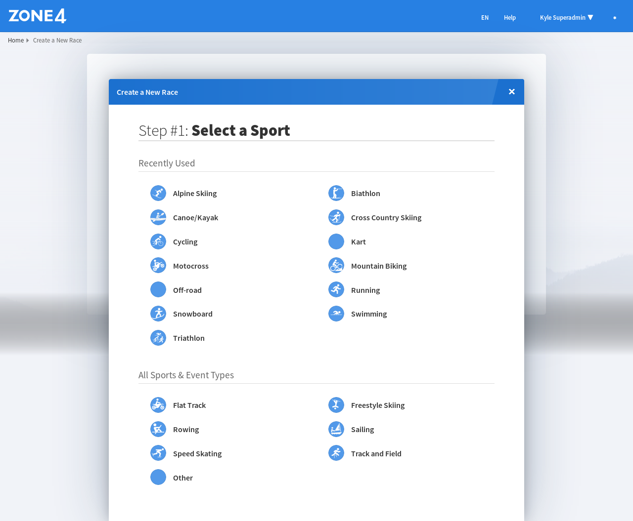Viewport: 633px width, 521px height.
Task: Click the Motocross icon
Action: tap(158, 266)
